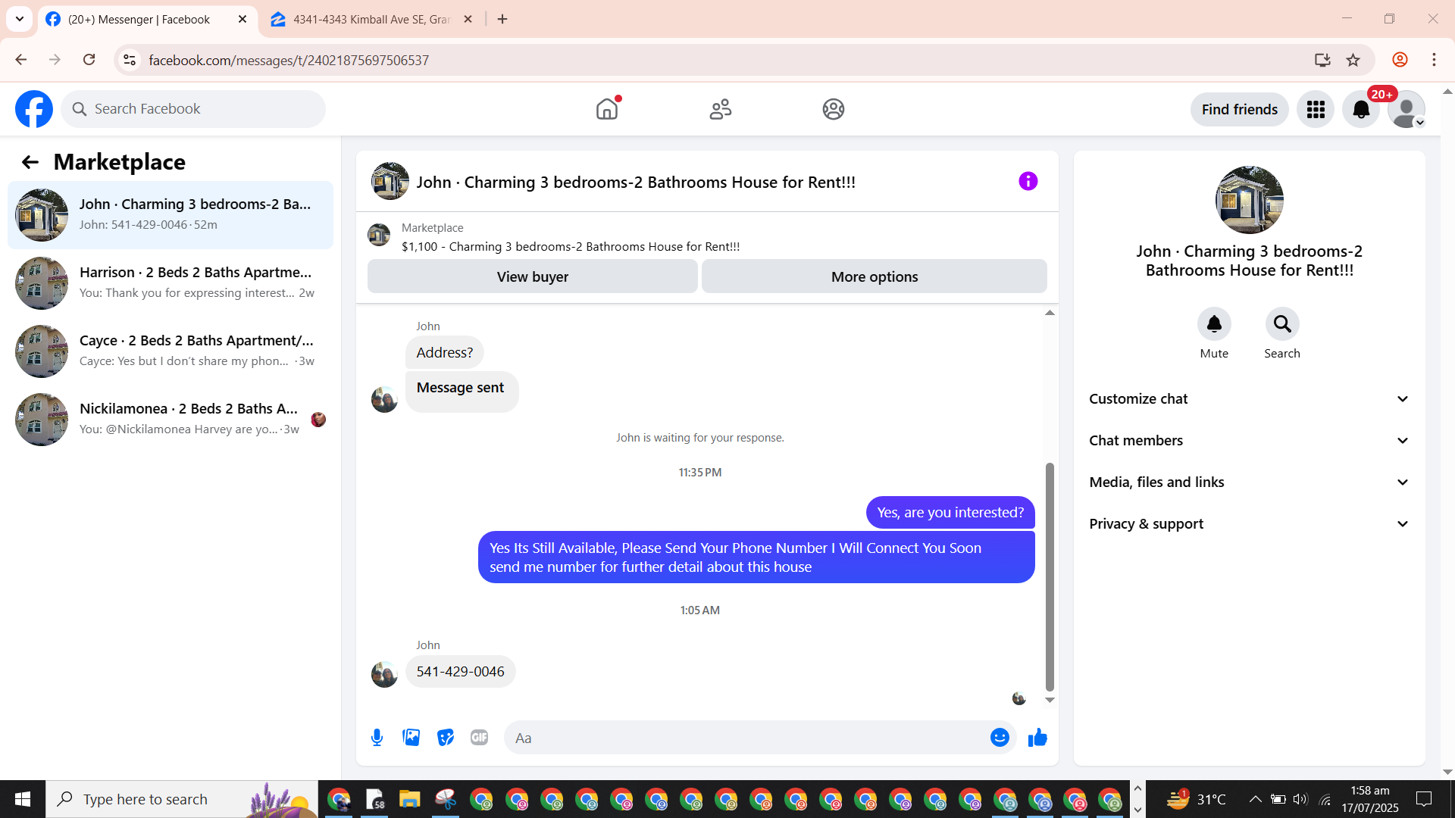Open John Charming 3 bedrooms chat
The image size is (1455, 818).
pyautogui.click(x=171, y=215)
